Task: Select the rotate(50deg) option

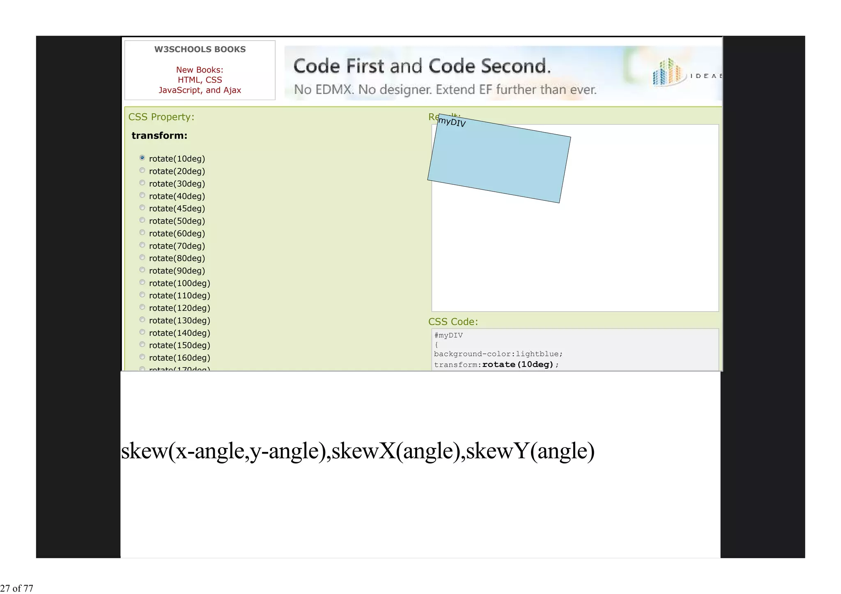Action: coord(142,220)
